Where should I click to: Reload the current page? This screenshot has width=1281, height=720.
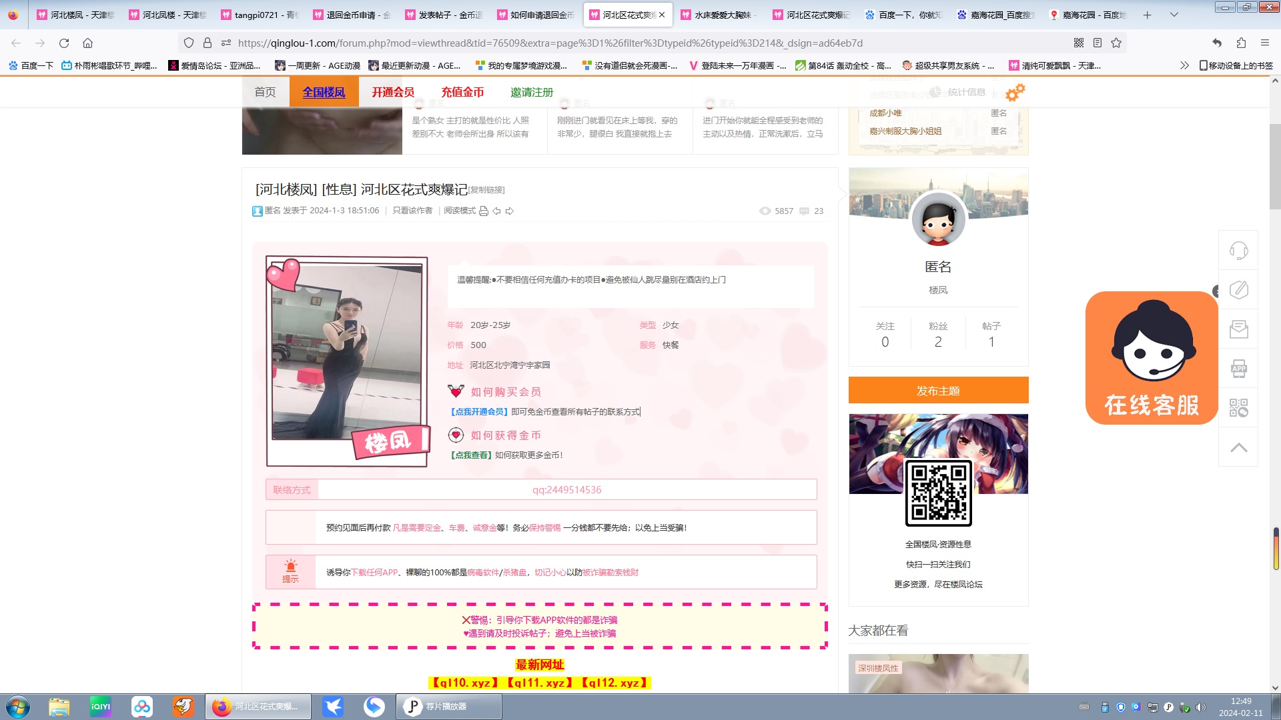64,43
